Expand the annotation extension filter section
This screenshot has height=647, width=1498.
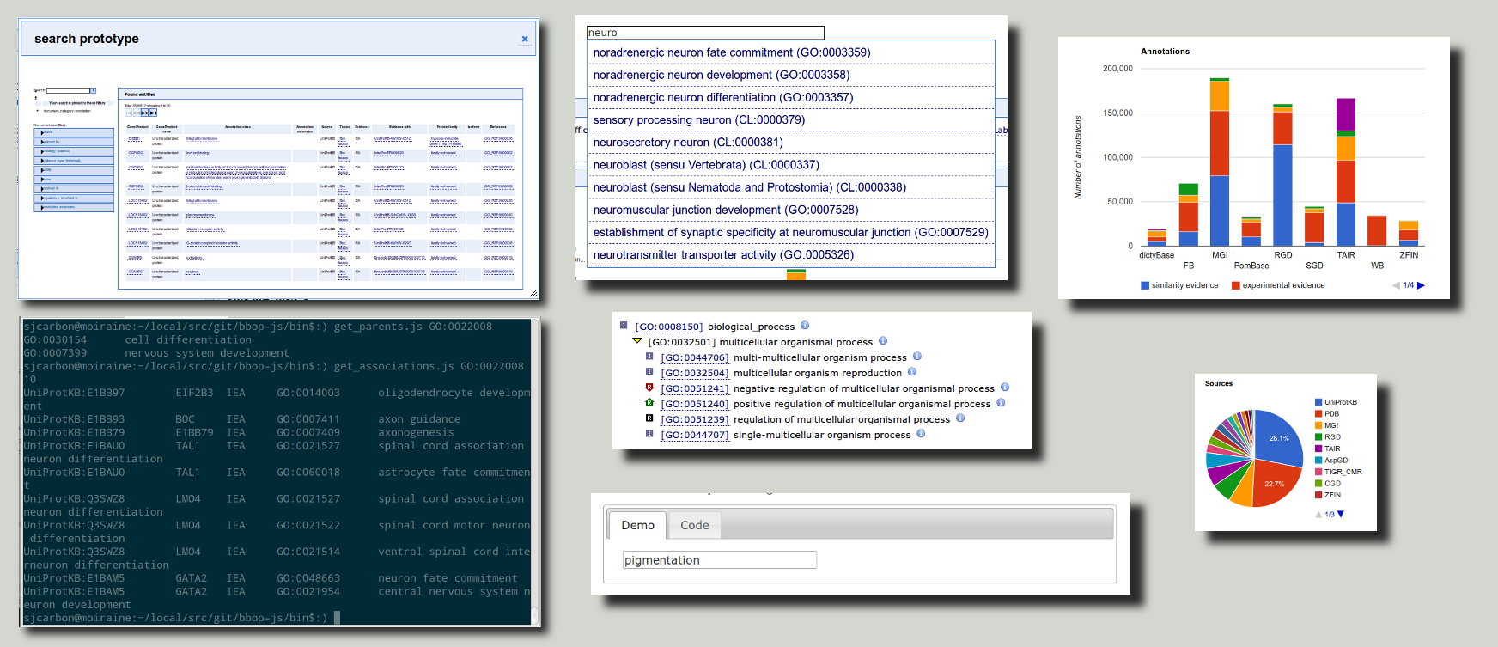[x=74, y=207]
